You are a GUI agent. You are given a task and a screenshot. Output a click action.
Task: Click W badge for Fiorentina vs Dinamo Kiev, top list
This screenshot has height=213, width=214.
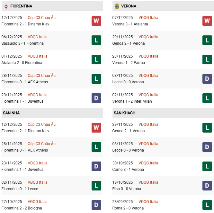[x=96, y=21]
